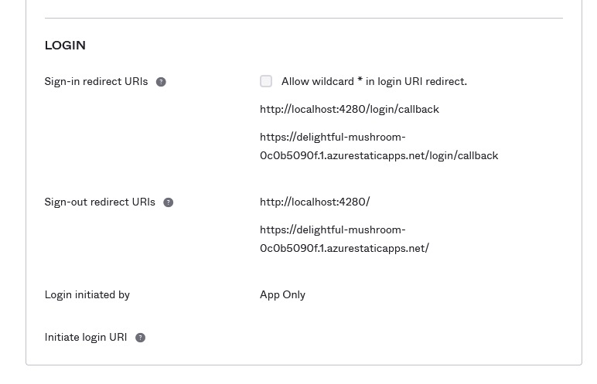Open help tooltip for Sign-out redirect URIs

(168, 202)
